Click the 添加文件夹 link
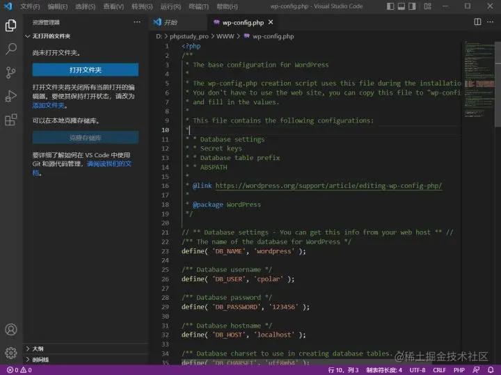501x375 pixels. tap(48, 106)
